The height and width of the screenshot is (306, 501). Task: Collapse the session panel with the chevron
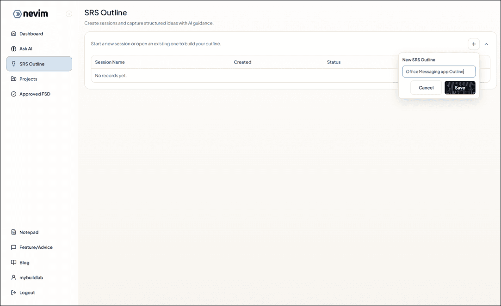point(486,44)
